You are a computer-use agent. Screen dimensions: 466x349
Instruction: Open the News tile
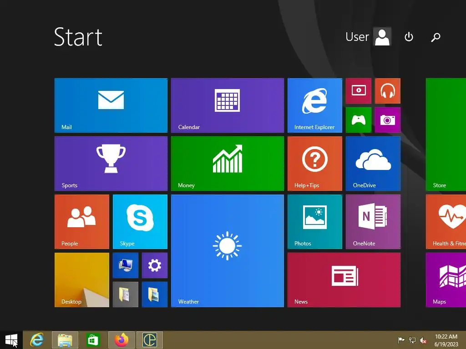[344, 280]
